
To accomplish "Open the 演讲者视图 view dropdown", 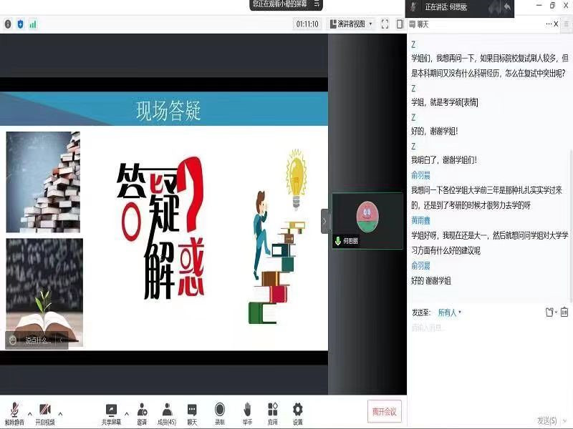I will tap(351, 24).
